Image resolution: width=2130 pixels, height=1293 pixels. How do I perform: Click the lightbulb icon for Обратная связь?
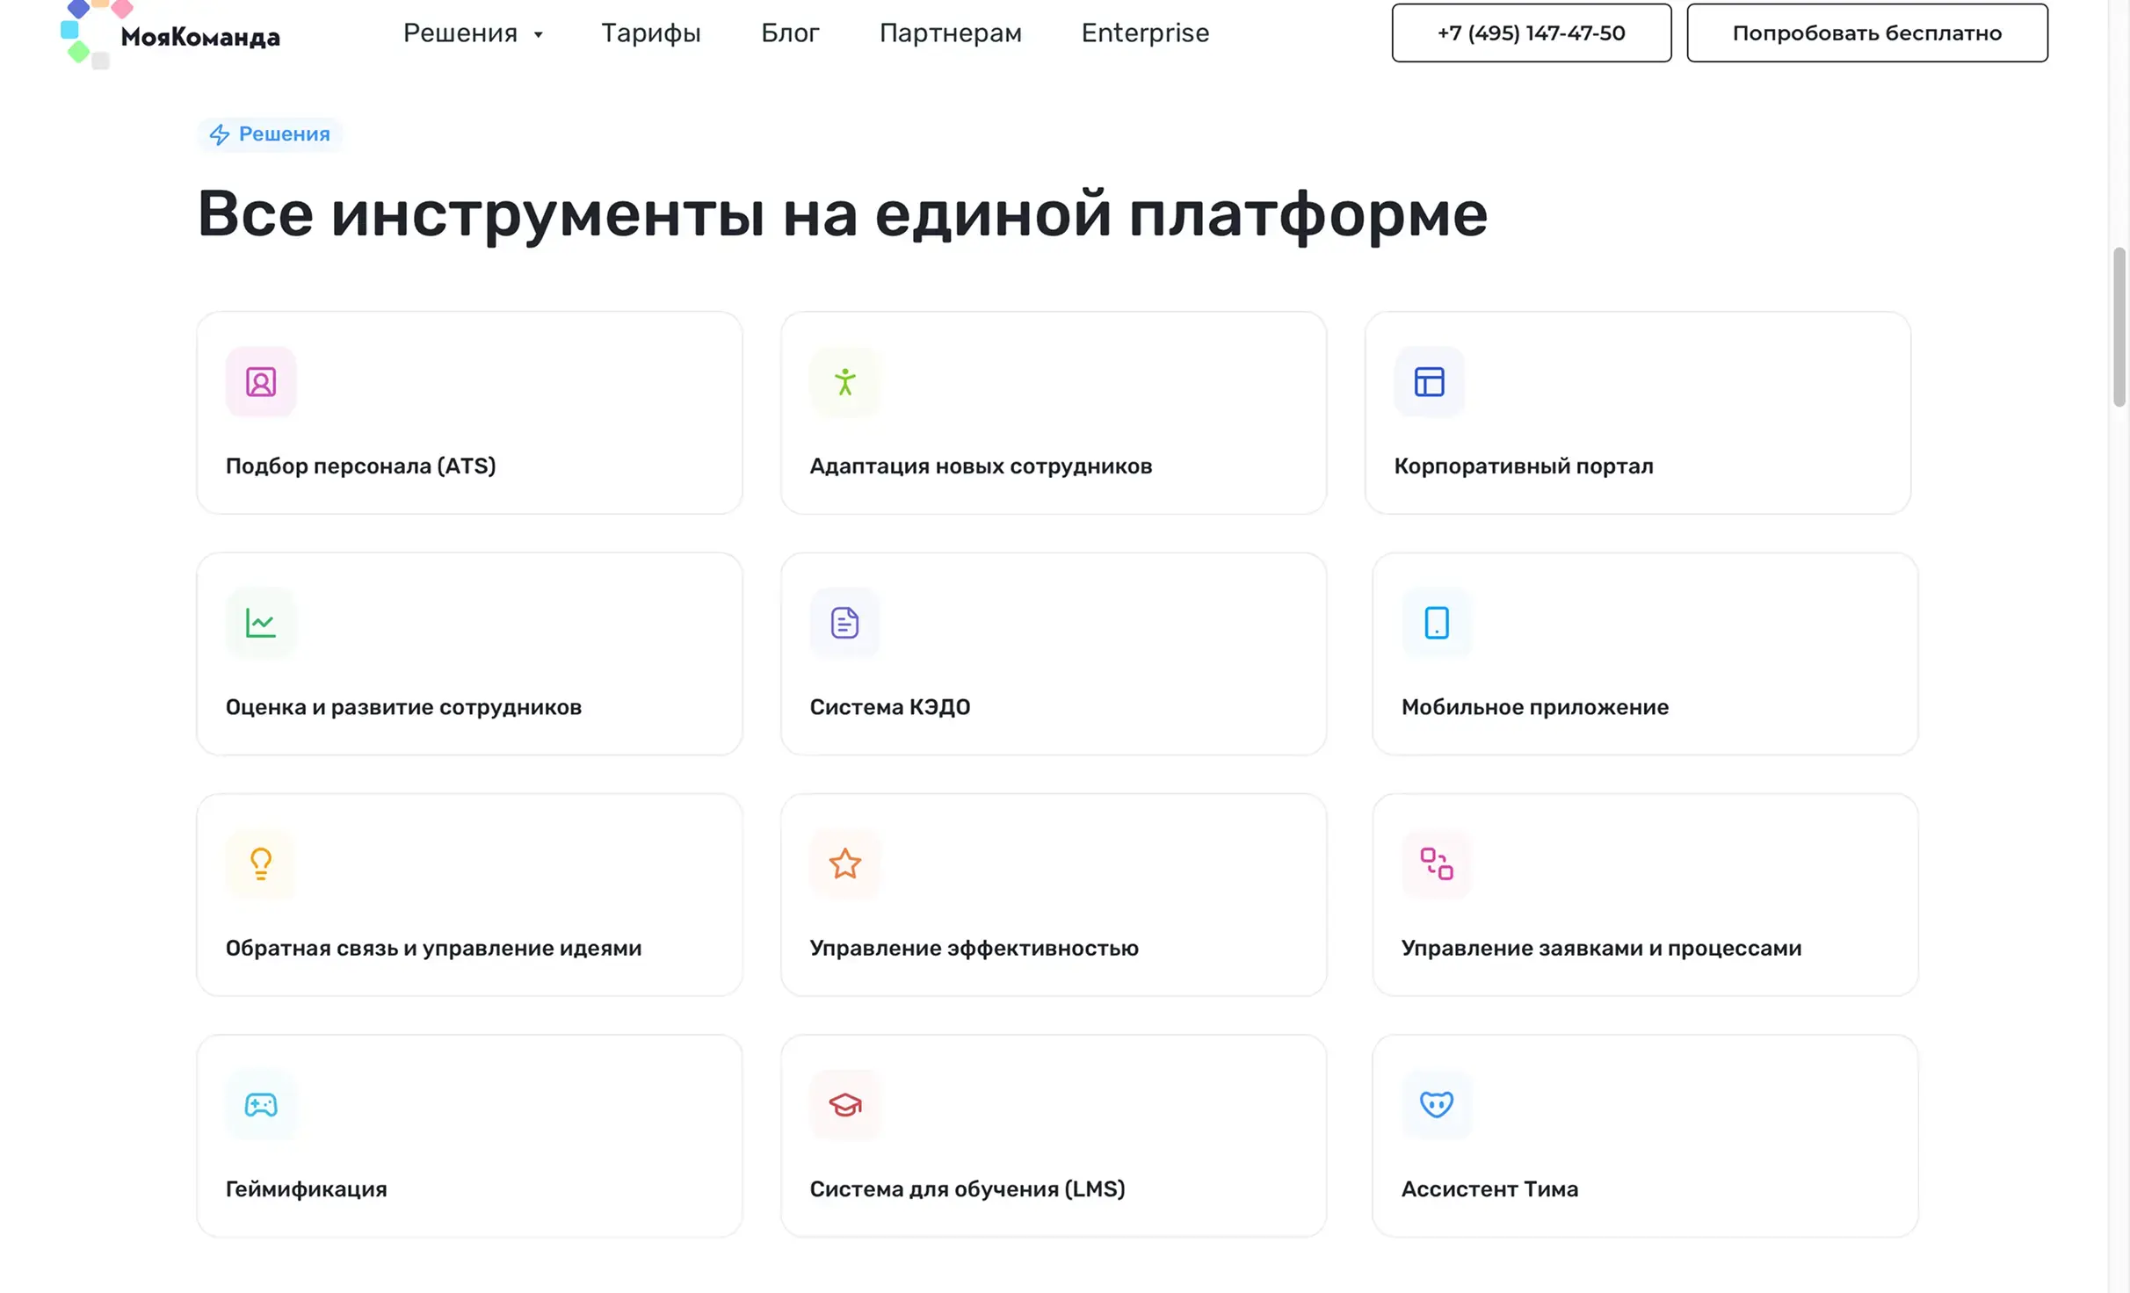point(260,864)
